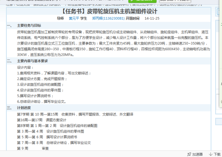Screen dimensions: 222x157
Task: Open the 下载 download arrow icon
Action: [x=210, y=154]
